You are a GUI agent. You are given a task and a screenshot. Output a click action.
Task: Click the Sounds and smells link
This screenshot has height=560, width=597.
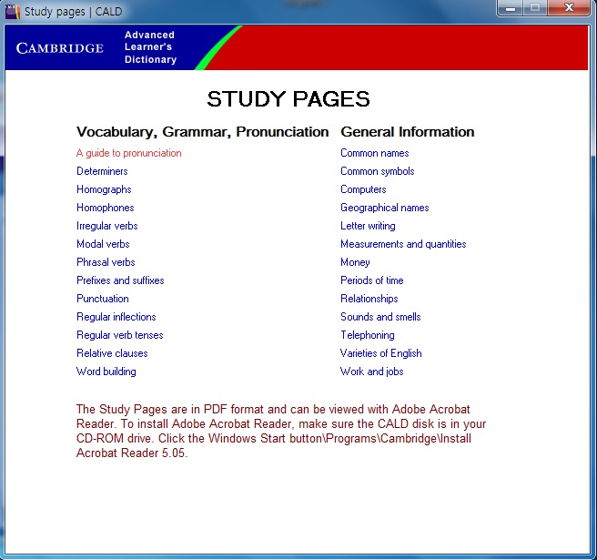pos(380,317)
